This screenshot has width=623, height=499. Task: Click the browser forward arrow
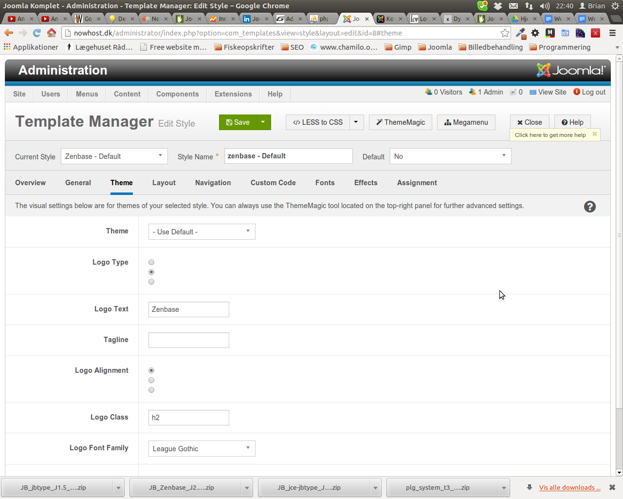[x=23, y=33]
